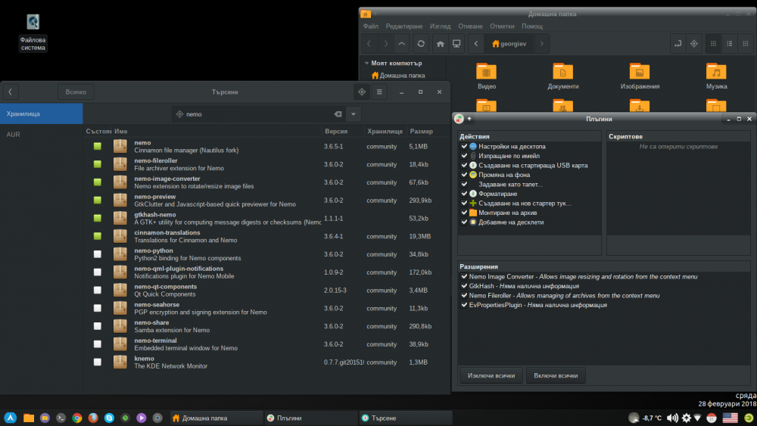Reload the home folder view
Image resolution: width=757 pixels, height=426 pixels.
pyautogui.click(x=421, y=44)
